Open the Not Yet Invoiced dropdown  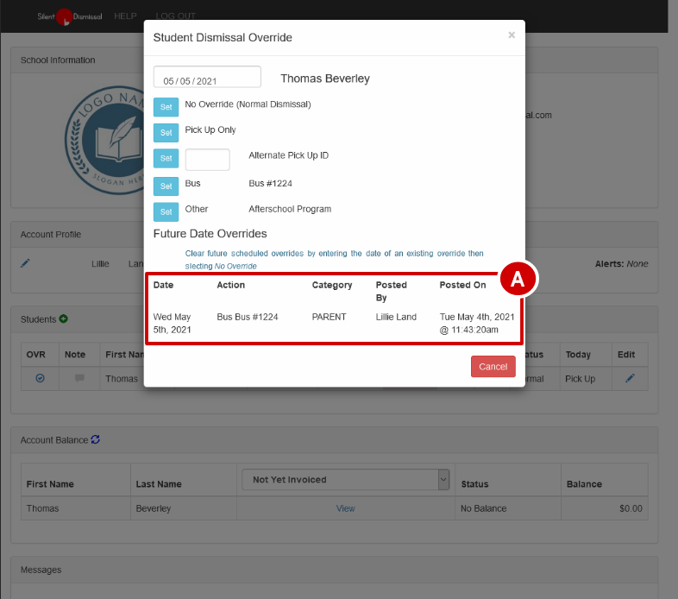(x=346, y=480)
